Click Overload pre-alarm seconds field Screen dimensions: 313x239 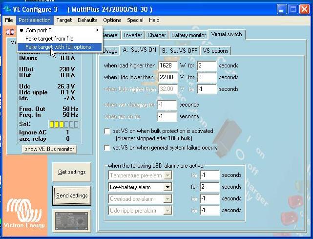[209, 198]
